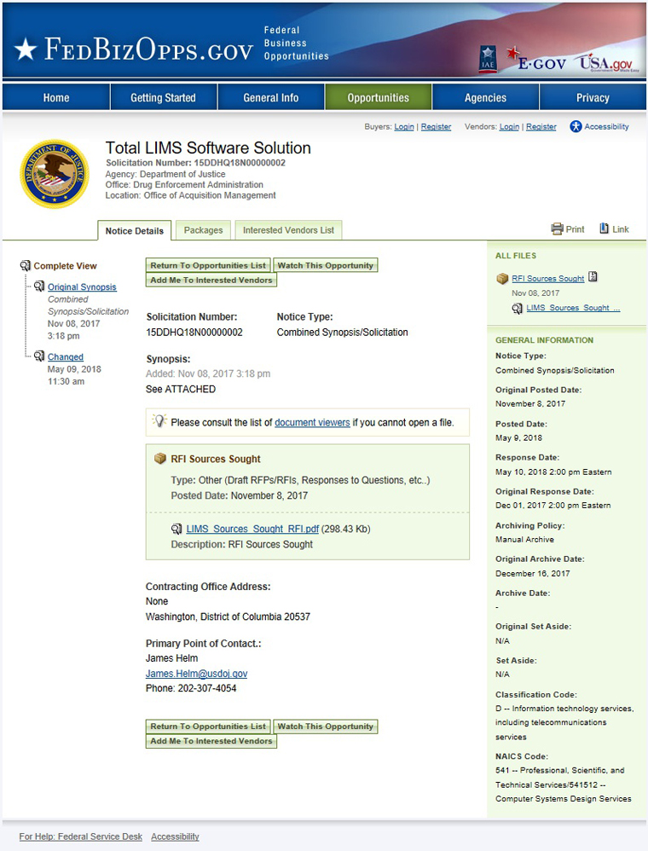This screenshot has width=648, height=851.
Task: Click the Department of Justice seal
Action: (54, 175)
